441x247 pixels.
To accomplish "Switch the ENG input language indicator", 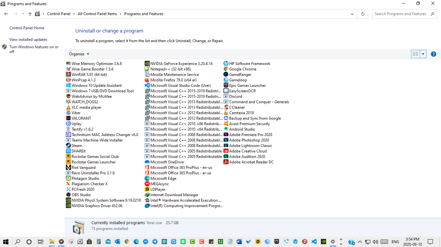I will coord(395,242).
